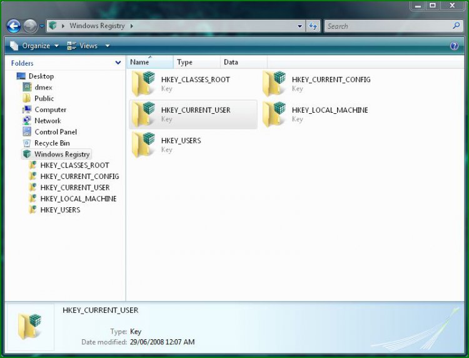Click the details pane key thumbnail
This screenshot has height=358, width=469.
click(x=30, y=327)
